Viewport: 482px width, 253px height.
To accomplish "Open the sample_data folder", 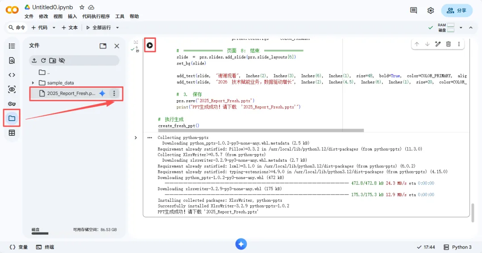I will click(60, 83).
